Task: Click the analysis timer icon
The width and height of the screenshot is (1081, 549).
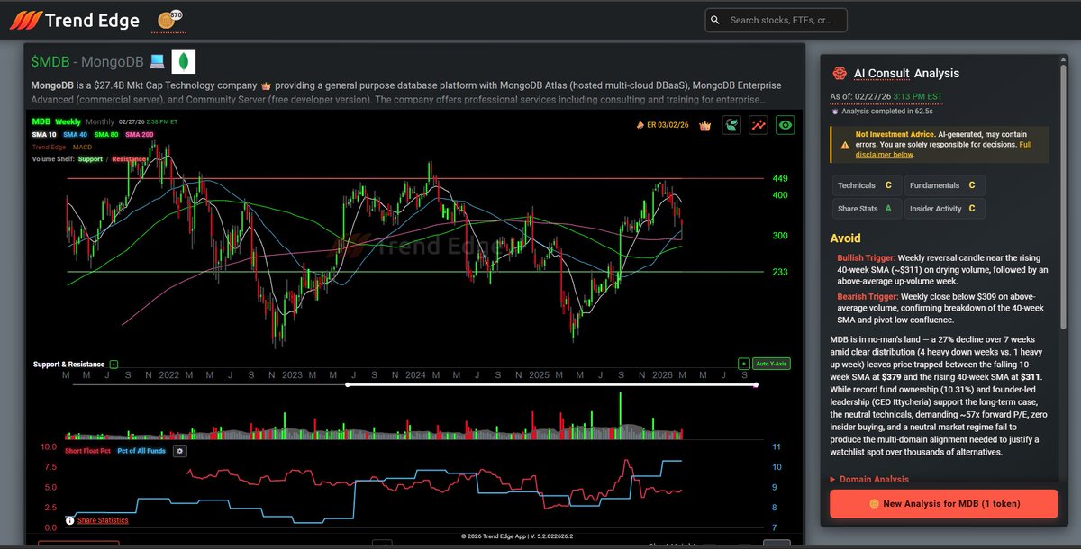Action: point(834,112)
